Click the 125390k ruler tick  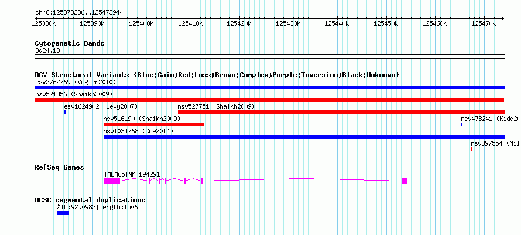click(x=93, y=23)
